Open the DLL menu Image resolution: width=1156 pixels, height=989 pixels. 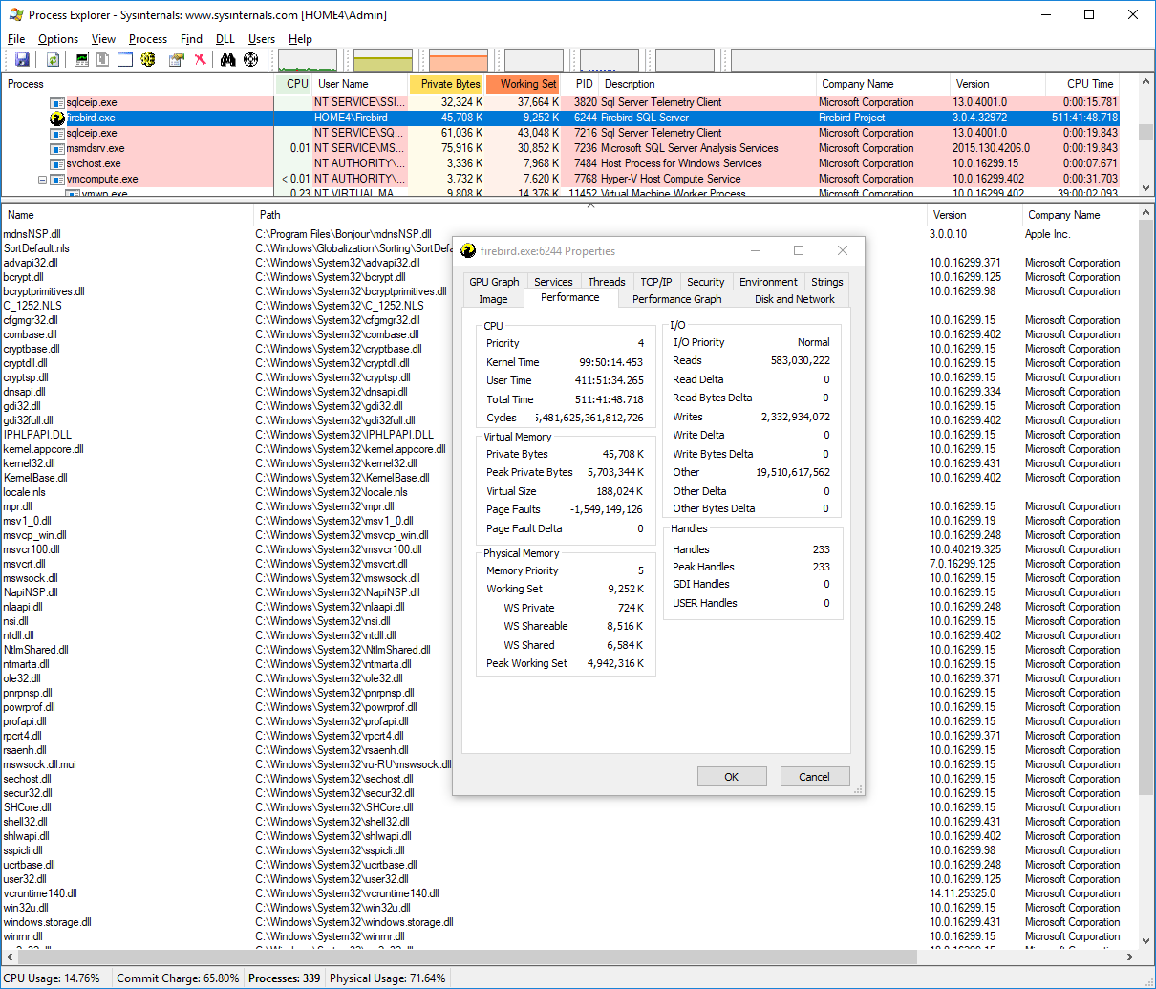pyautogui.click(x=225, y=39)
